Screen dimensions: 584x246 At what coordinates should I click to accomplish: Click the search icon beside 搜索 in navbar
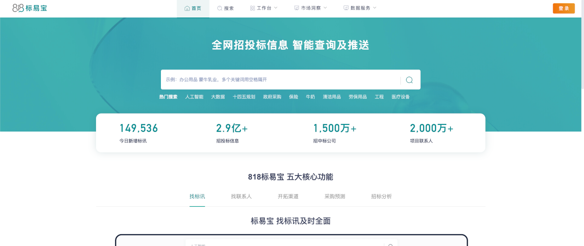tap(220, 8)
